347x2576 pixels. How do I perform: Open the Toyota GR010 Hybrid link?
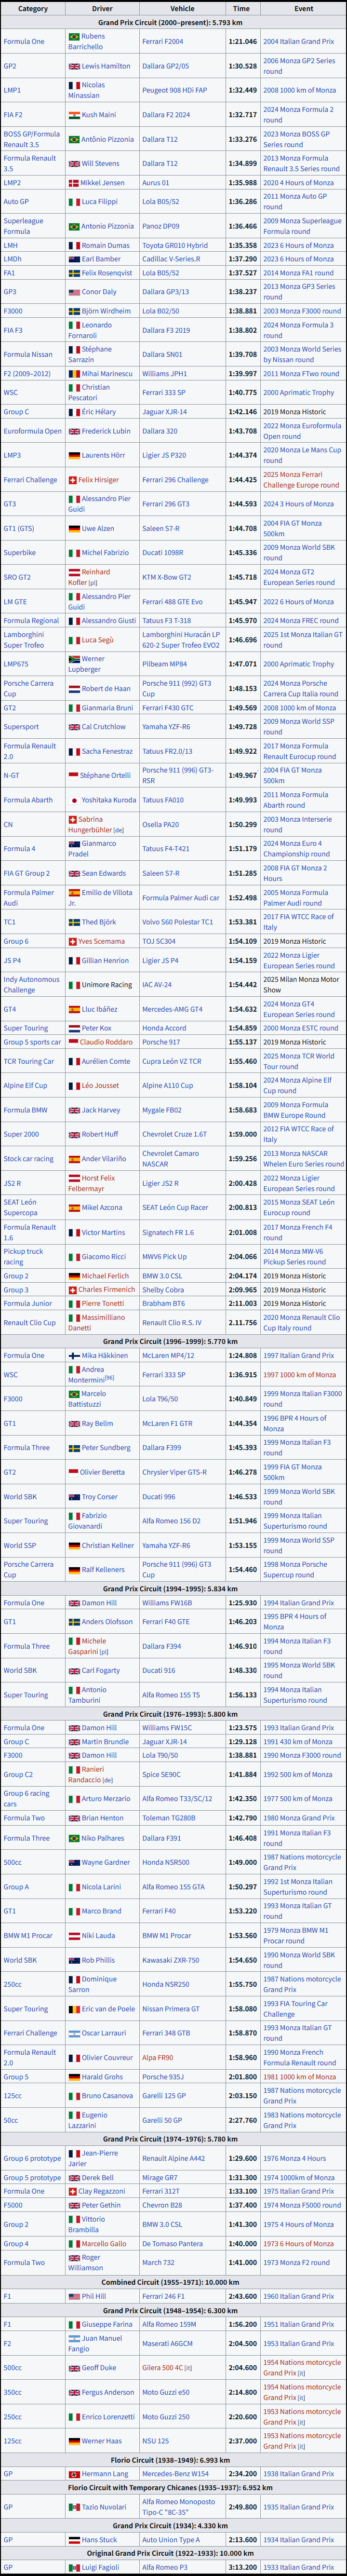(175, 245)
